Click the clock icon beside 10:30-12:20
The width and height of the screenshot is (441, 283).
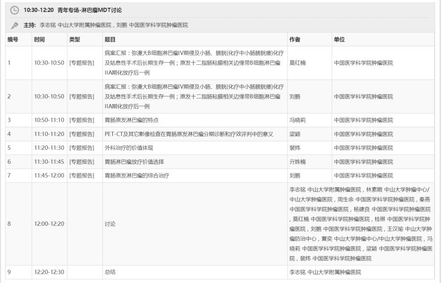coord(14,10)
